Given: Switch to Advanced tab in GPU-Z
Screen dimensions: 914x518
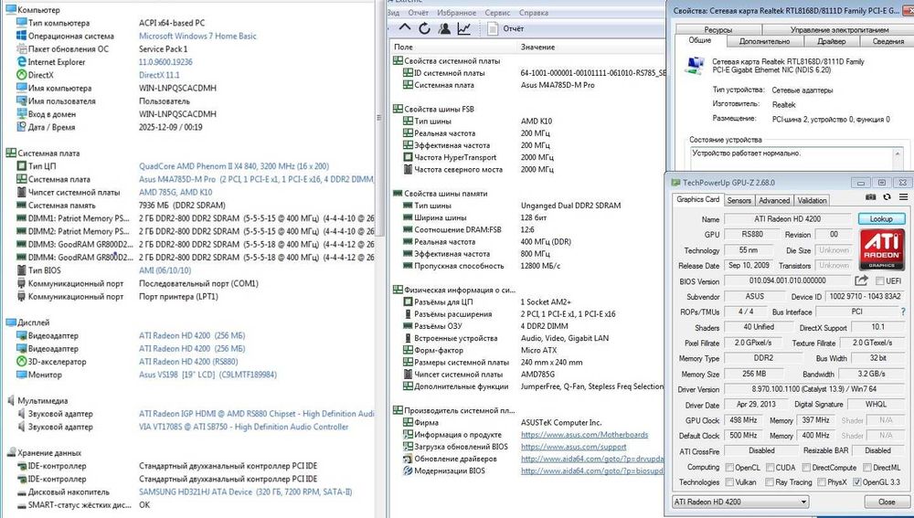Looking at the screenshot, I should [x=774, y=200].
